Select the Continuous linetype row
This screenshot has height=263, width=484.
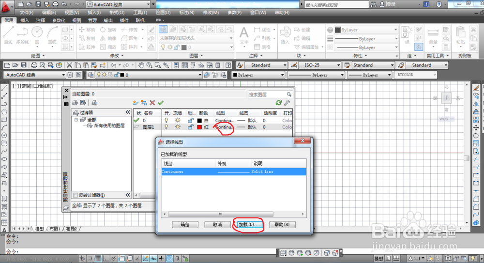pyautogui.click(x=234, y=171)
